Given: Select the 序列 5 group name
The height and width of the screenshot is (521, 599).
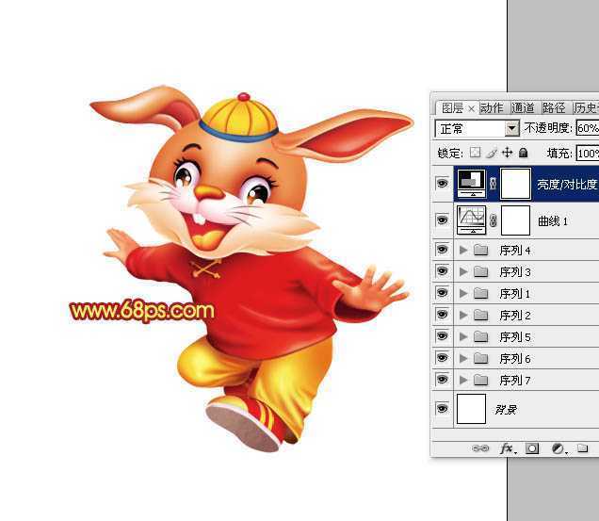Looking at the screenshot, I should [515, 337].
